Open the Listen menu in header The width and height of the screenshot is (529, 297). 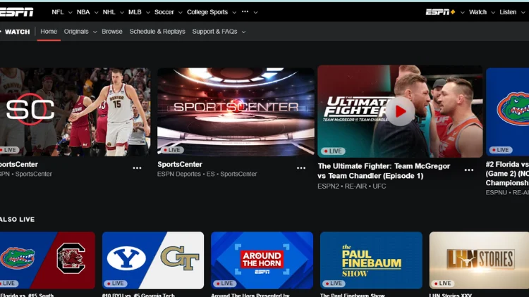(511, 12)
